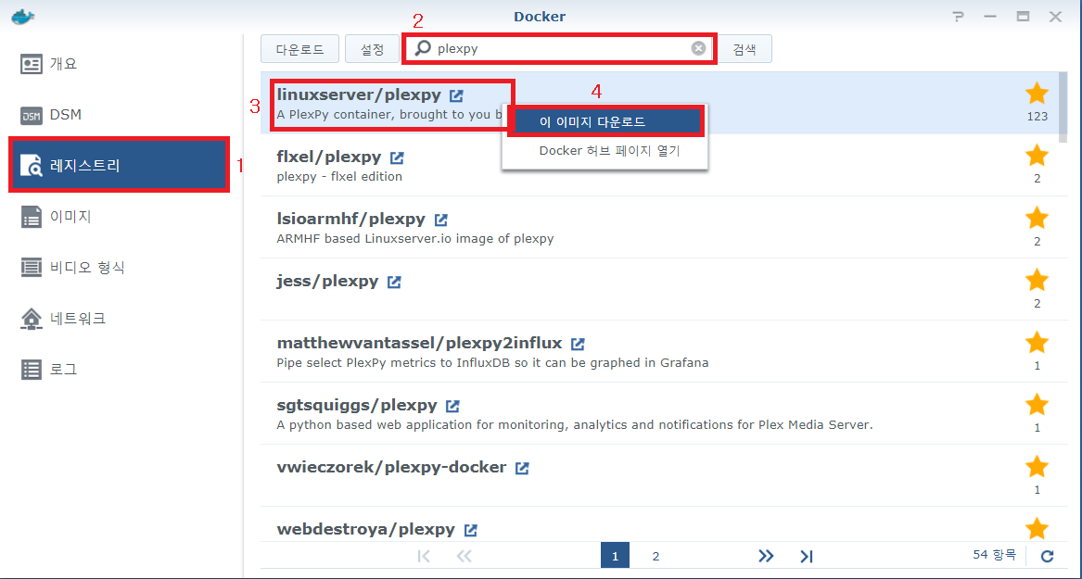Refresh the registry results list

pos(1047,556)
